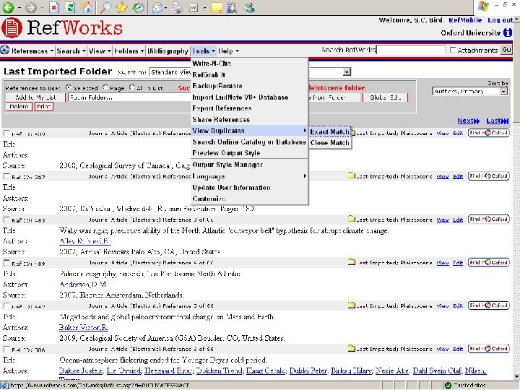Click the yellow Discuss note icon

coord(216,7)
